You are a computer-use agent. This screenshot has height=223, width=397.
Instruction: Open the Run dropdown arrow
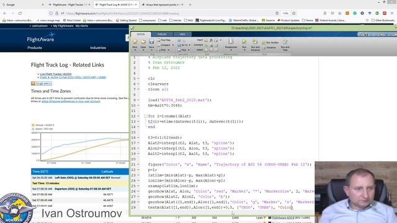[x=244, y=50]
